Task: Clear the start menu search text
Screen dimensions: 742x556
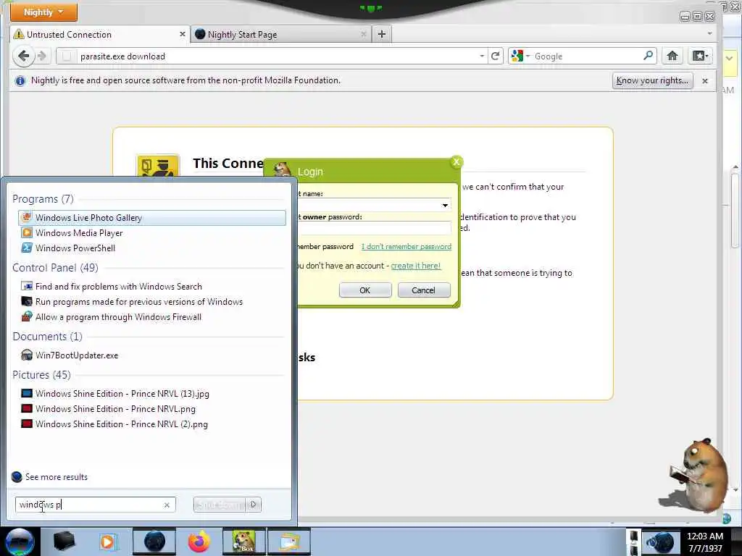Action: click(x=167, y=505)
